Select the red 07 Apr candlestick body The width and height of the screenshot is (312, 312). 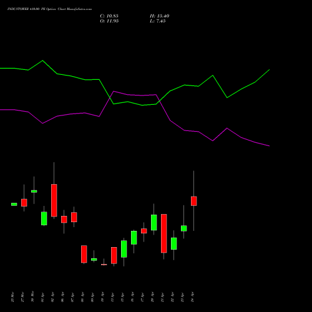[x=74, y=217]
